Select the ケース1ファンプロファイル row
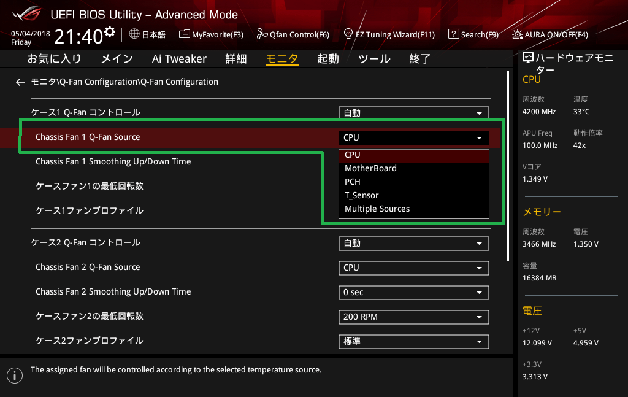Screen dimensions: 628x397 [x=90, y=210]
